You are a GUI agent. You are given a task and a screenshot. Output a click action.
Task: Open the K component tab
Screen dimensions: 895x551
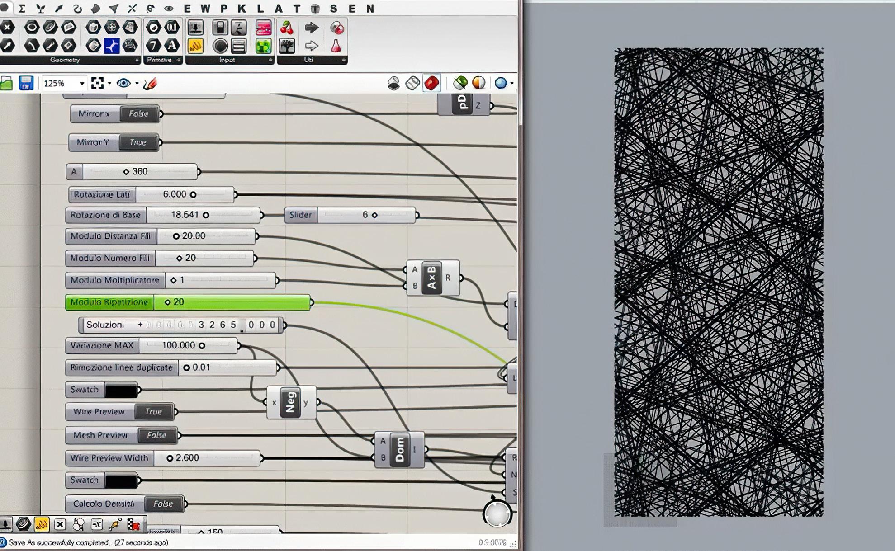pyautogui.click(x=242, y=9)
